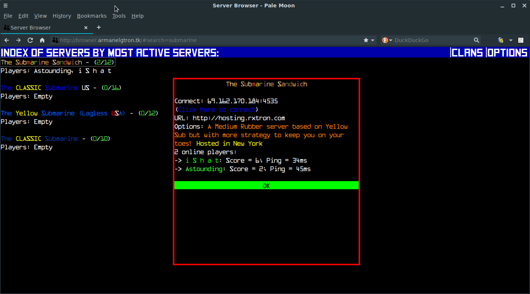
Task: Bookmark this page with the star
Action: click(x=366, y=40)
